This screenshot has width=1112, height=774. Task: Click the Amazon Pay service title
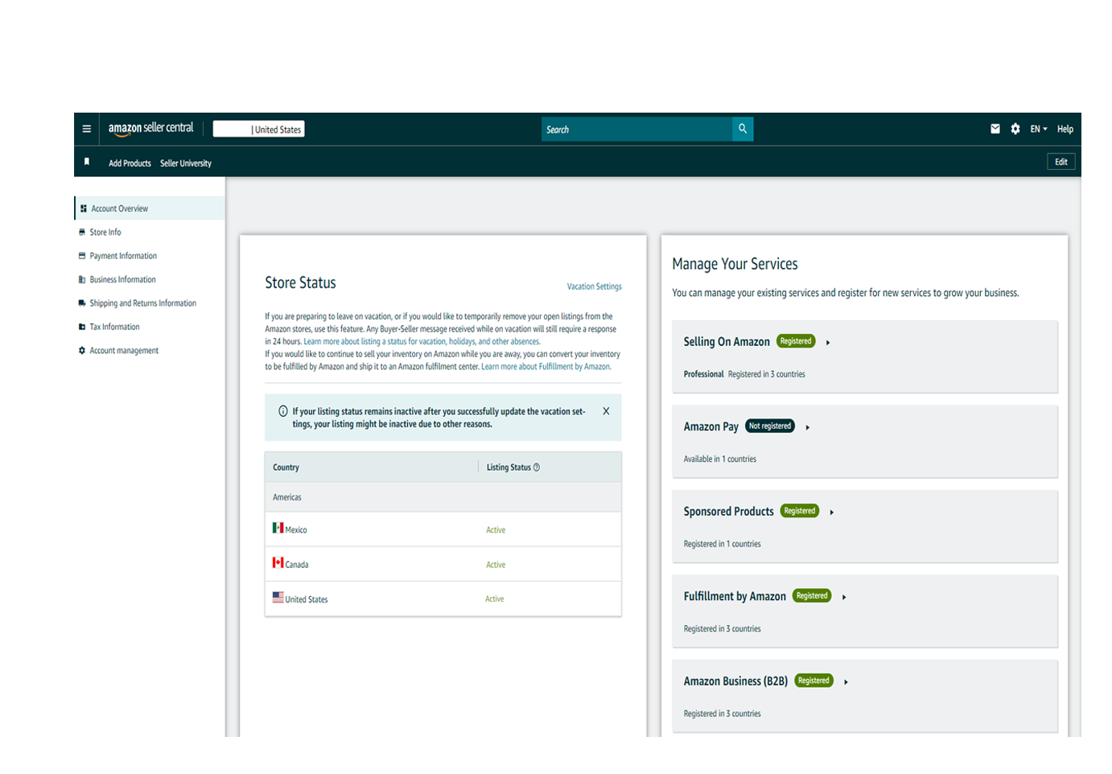point(711,426)
